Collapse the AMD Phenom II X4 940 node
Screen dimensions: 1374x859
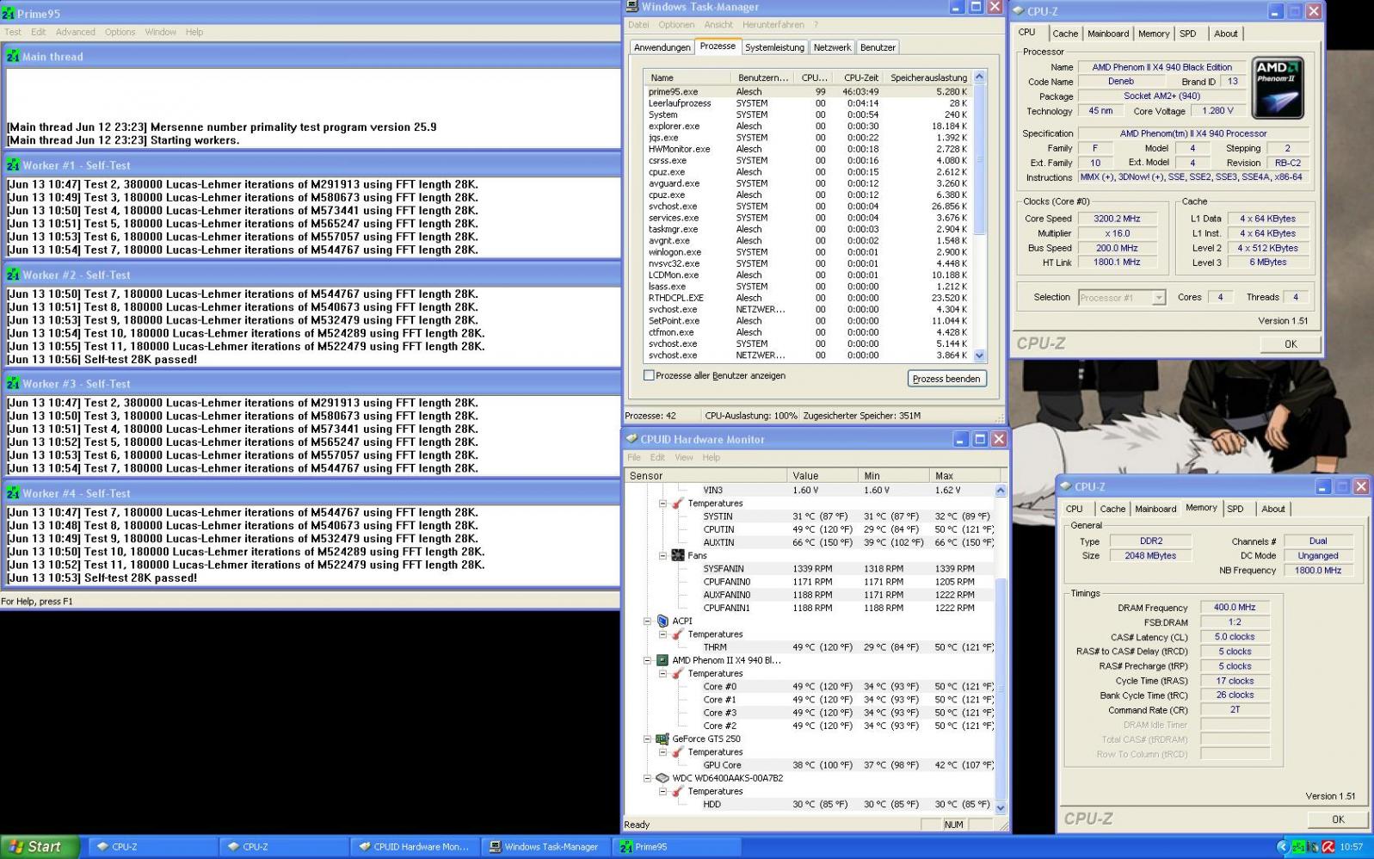[647, 660]
